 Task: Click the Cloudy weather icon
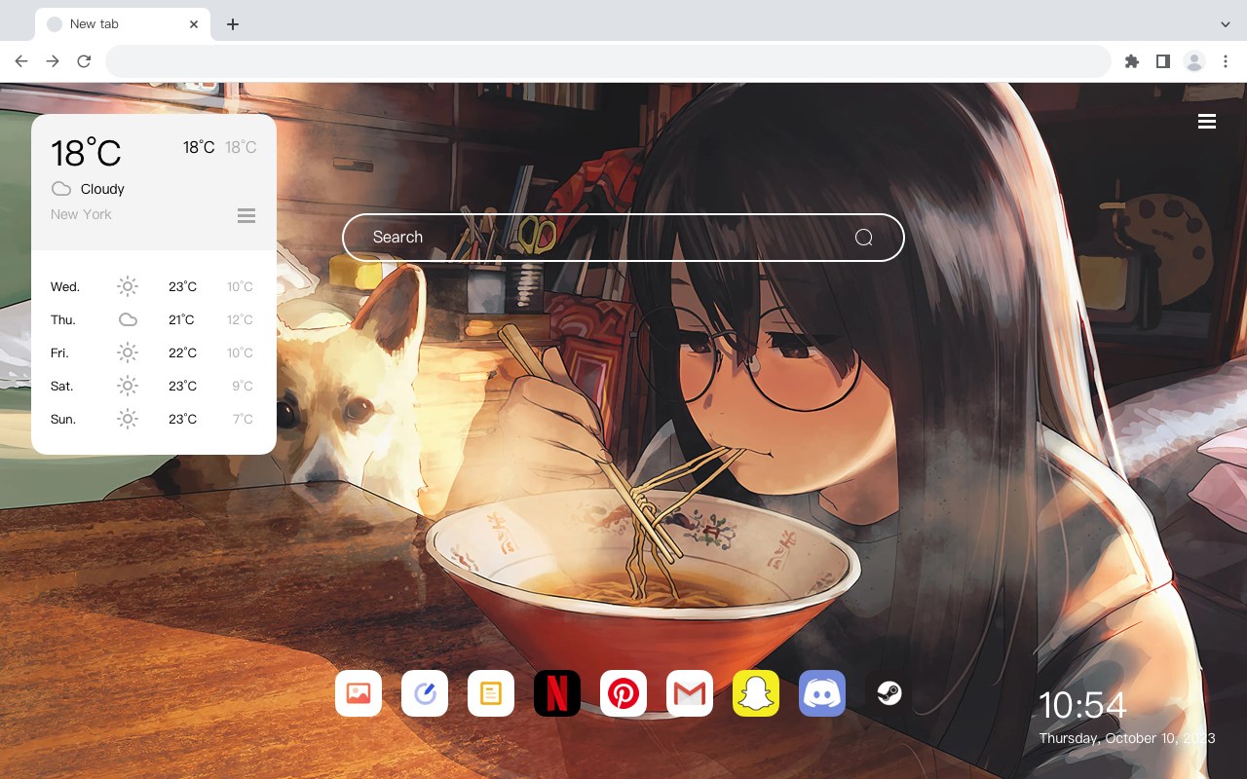(61, 189)
